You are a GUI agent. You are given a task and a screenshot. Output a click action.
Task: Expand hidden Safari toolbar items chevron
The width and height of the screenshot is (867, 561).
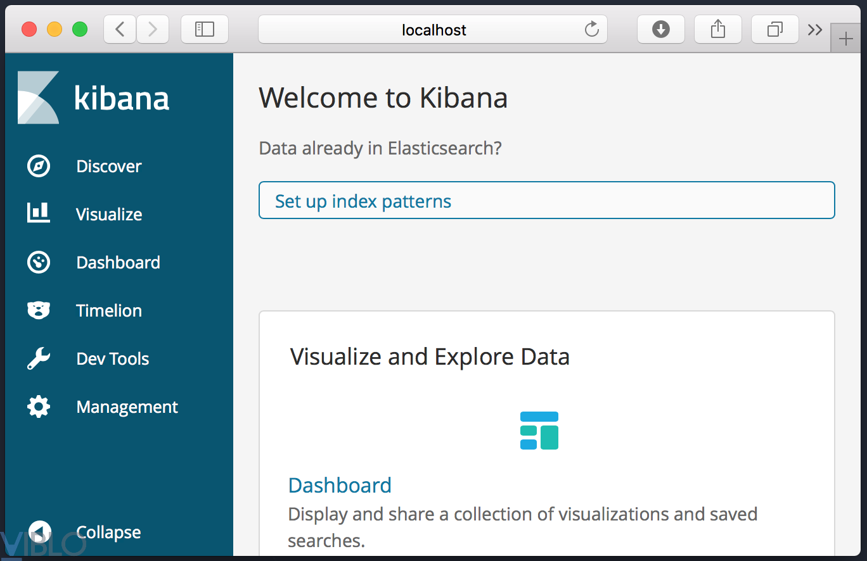pos(815,30)
